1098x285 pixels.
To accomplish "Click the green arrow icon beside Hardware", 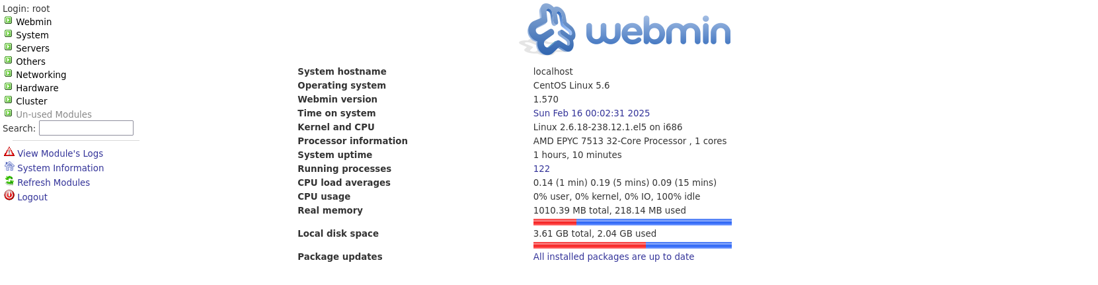I will coord(9,87).
